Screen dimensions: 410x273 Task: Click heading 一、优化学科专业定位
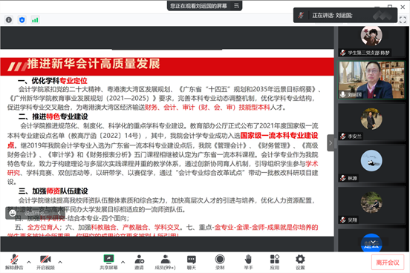tap(53, 81)
